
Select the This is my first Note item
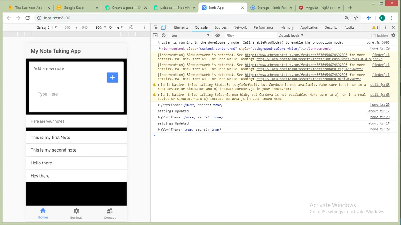pyautogui.click(x=76, y=137)
